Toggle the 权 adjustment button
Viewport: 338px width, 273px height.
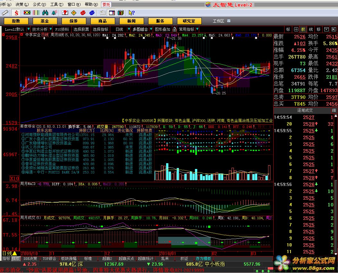[x=303, y=29]
